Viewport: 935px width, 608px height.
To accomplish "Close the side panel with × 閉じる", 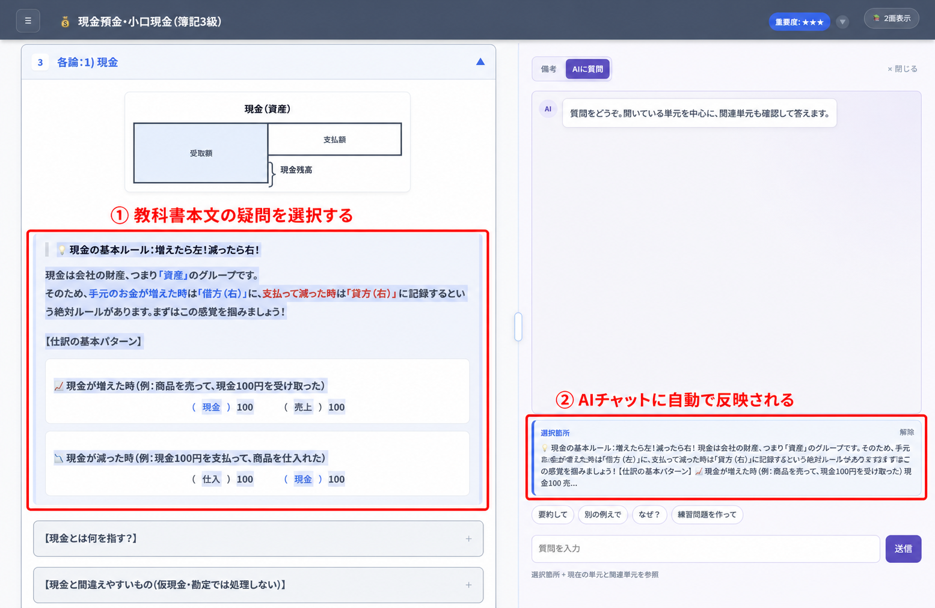I will pos(903,69).
